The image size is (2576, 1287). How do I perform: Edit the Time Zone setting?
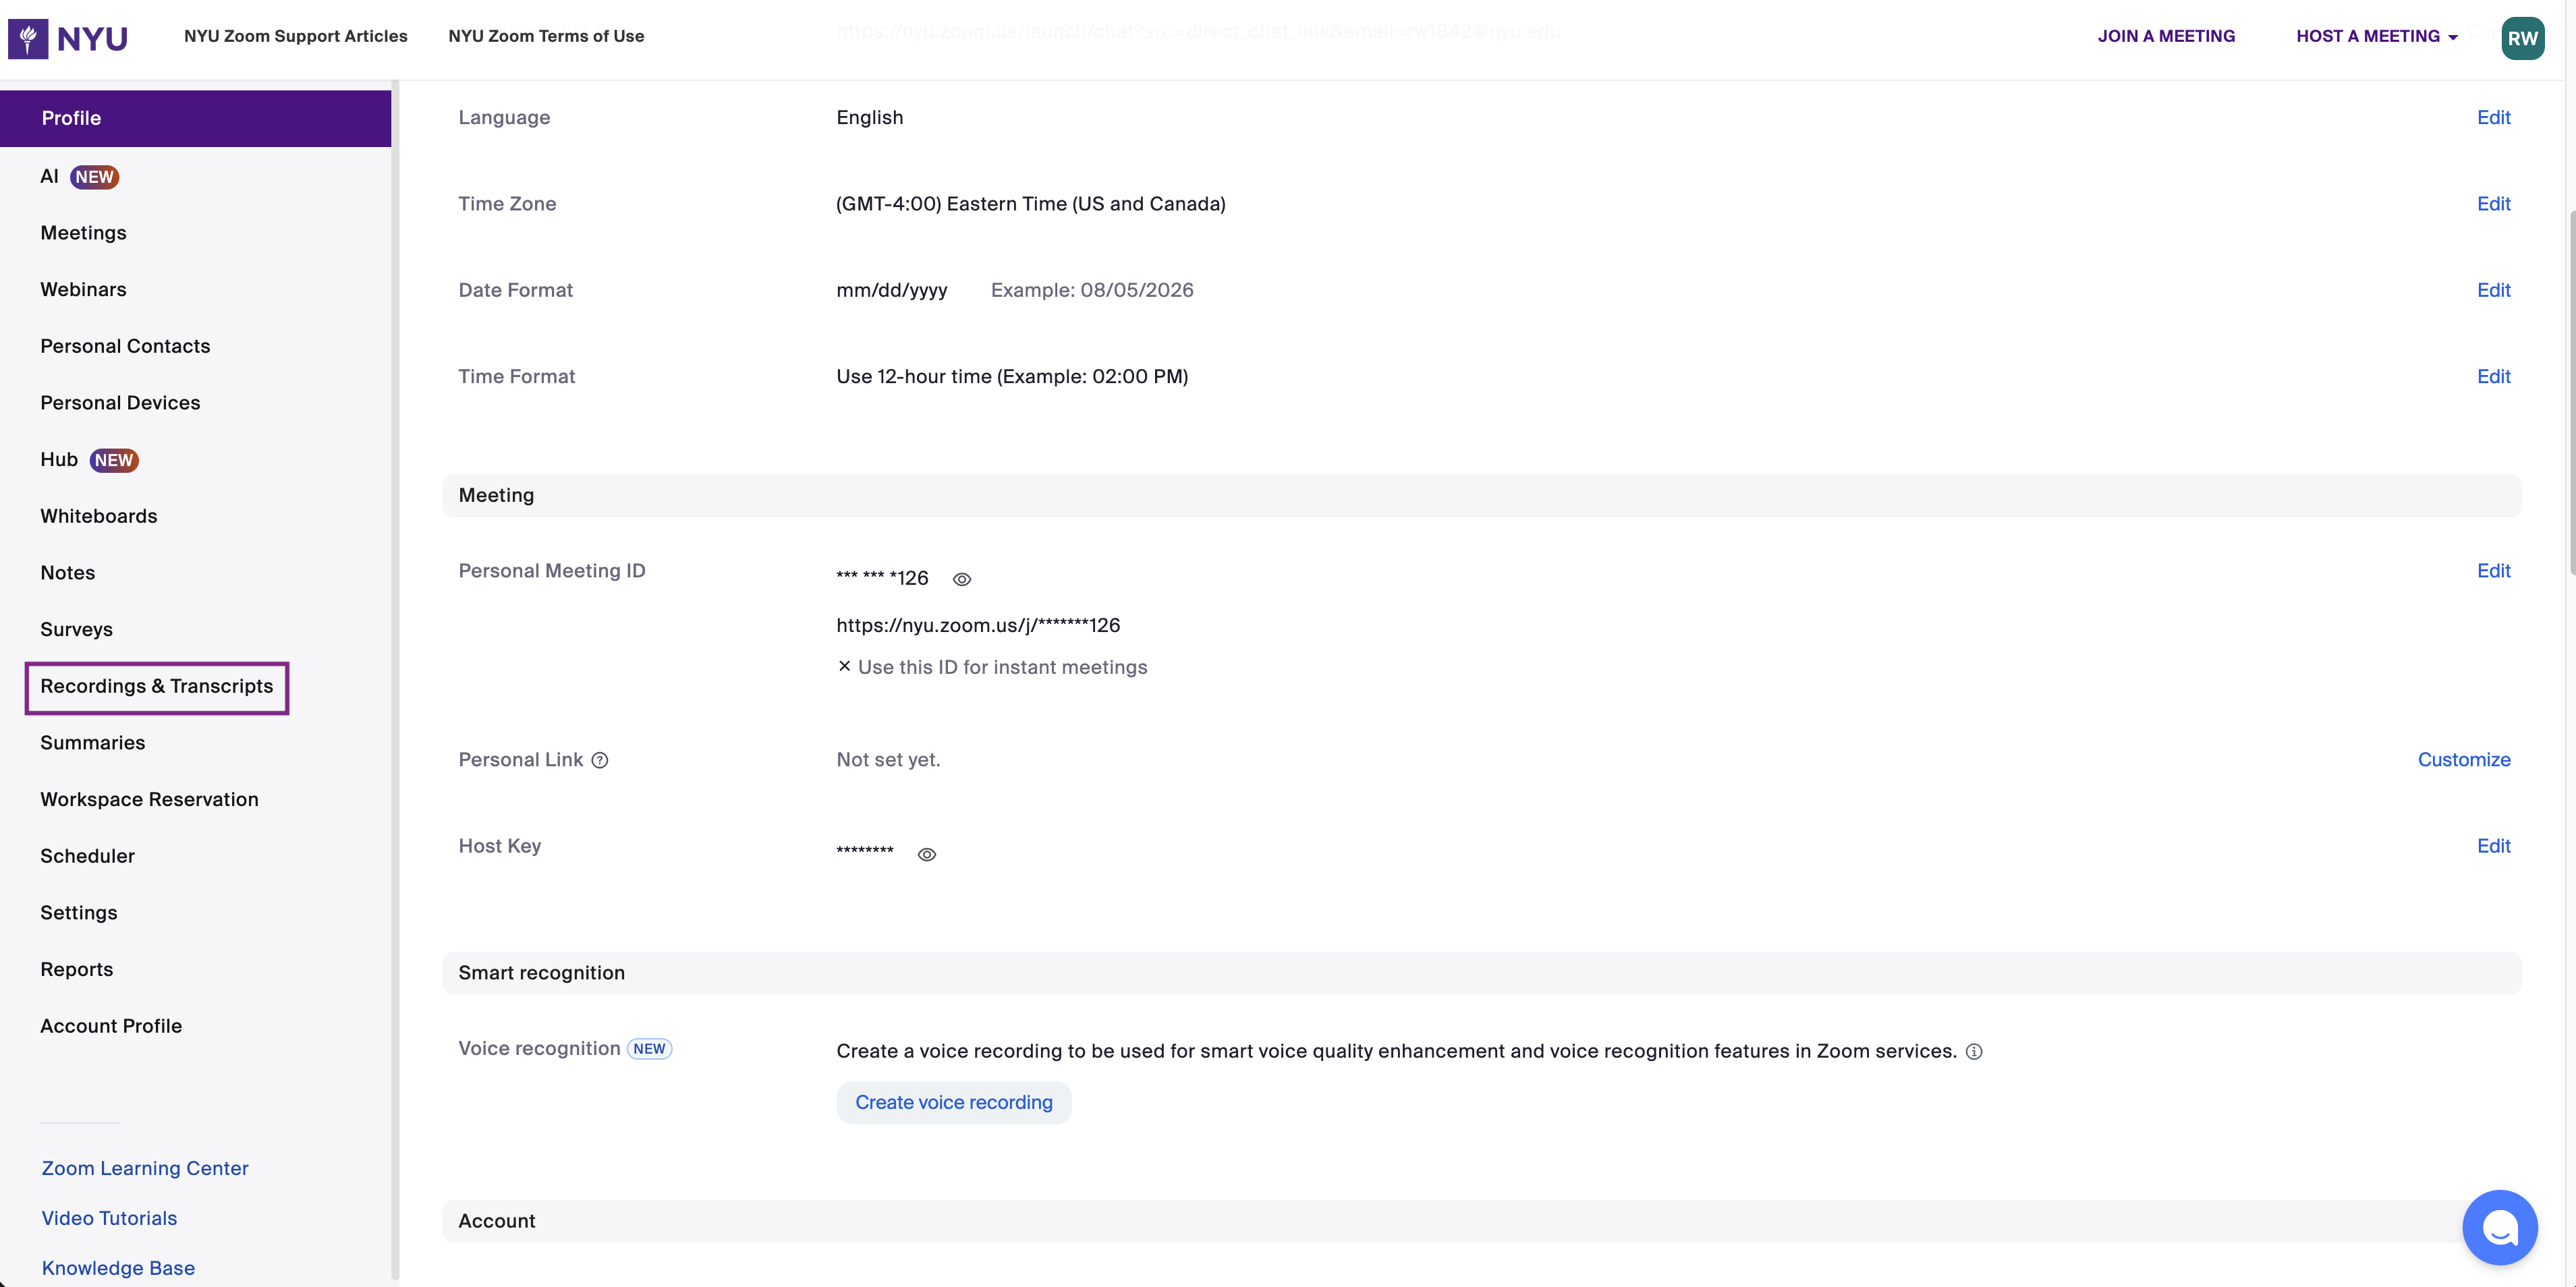coord(2493,204)
